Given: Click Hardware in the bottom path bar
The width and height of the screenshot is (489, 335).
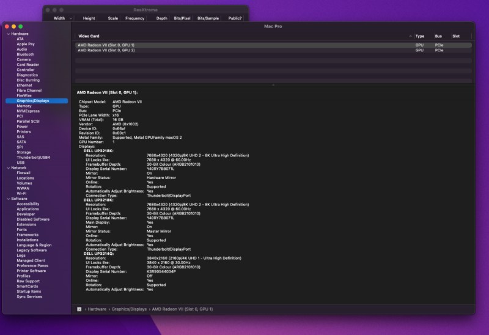Looking at the screenshot, I should tap(97, 309).
